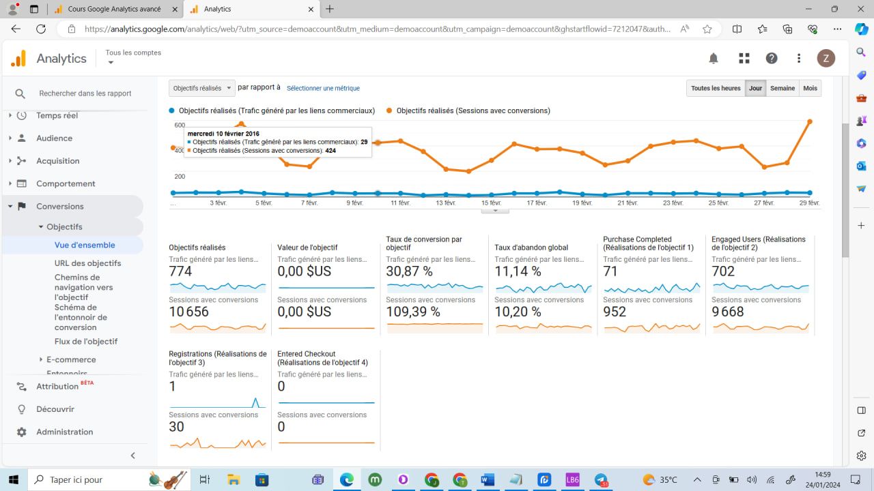Click the search magnifier in report search
The image size is (874, 491).
tap(20, 93)
